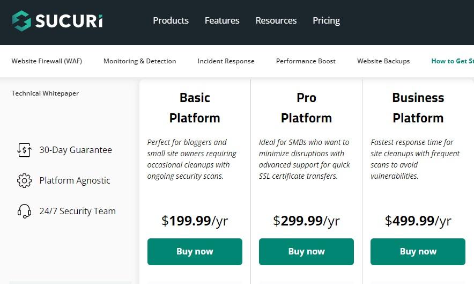This screenshot has width=474, height=284.
Task: Click the Sucuri logo icon
Action: point(22,20)
